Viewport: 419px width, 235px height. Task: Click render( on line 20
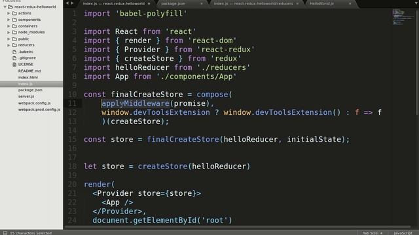99,184
